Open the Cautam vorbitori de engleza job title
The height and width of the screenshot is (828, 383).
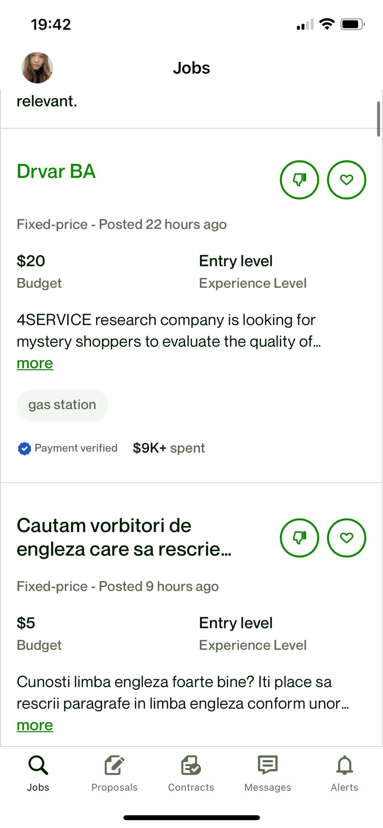pos(124,537)
